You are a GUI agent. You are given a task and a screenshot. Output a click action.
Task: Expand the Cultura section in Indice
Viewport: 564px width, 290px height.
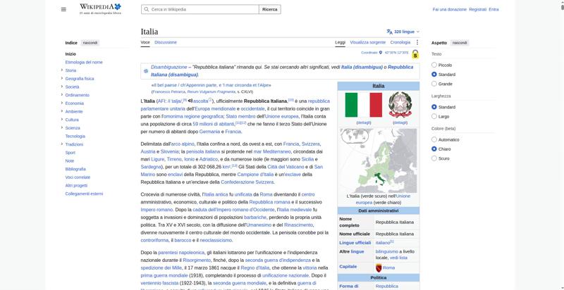(62, 120)
